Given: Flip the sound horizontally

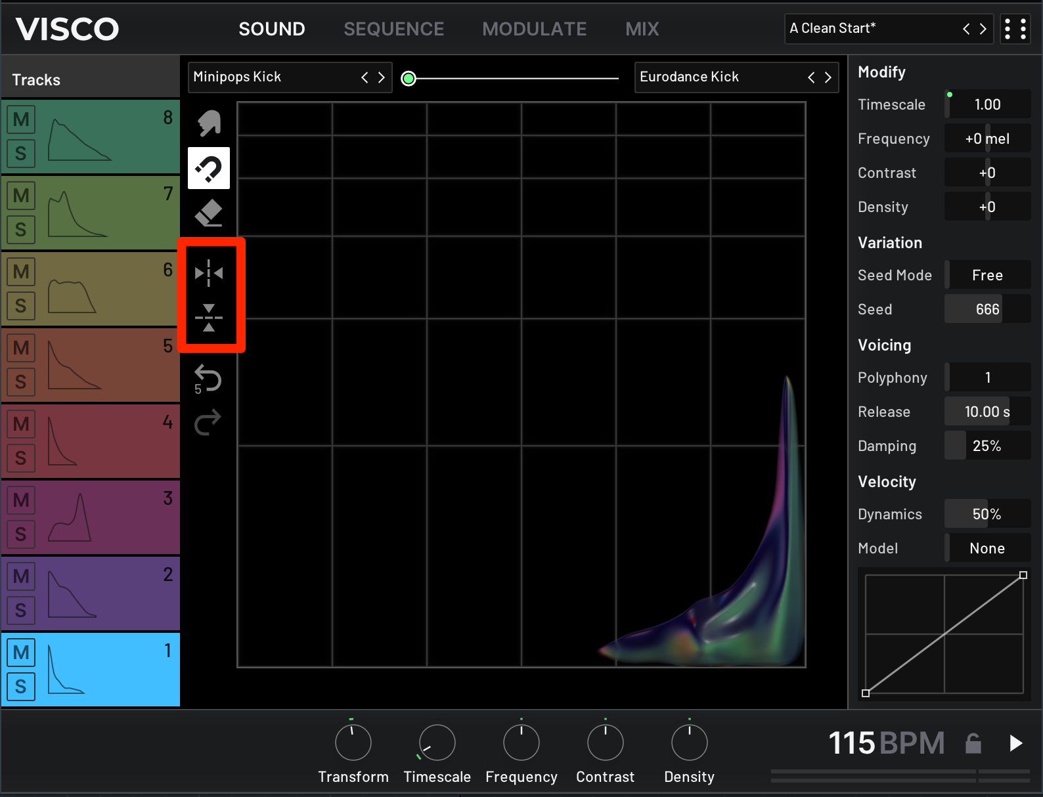Looking at the screenshot, I should pyautogui.click(x=209, y=272).
